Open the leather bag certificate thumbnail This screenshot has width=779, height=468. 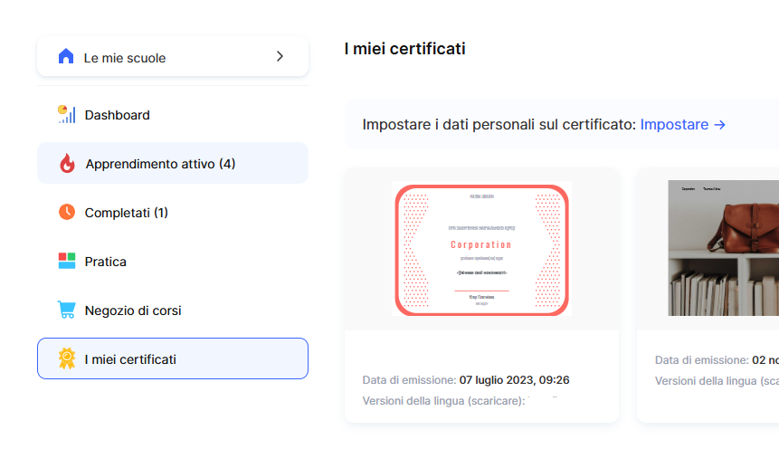[723, 247]
